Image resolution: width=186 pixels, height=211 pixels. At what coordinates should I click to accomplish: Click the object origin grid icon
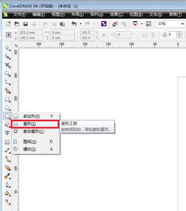pos(9,35)
